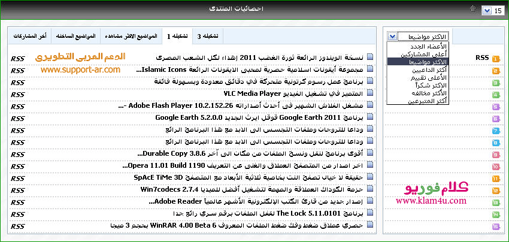Click the RSS icon on the Adobe Flash Player row
Image resolution: width=509 pixels, height=242 pixels.
[17, 105]
